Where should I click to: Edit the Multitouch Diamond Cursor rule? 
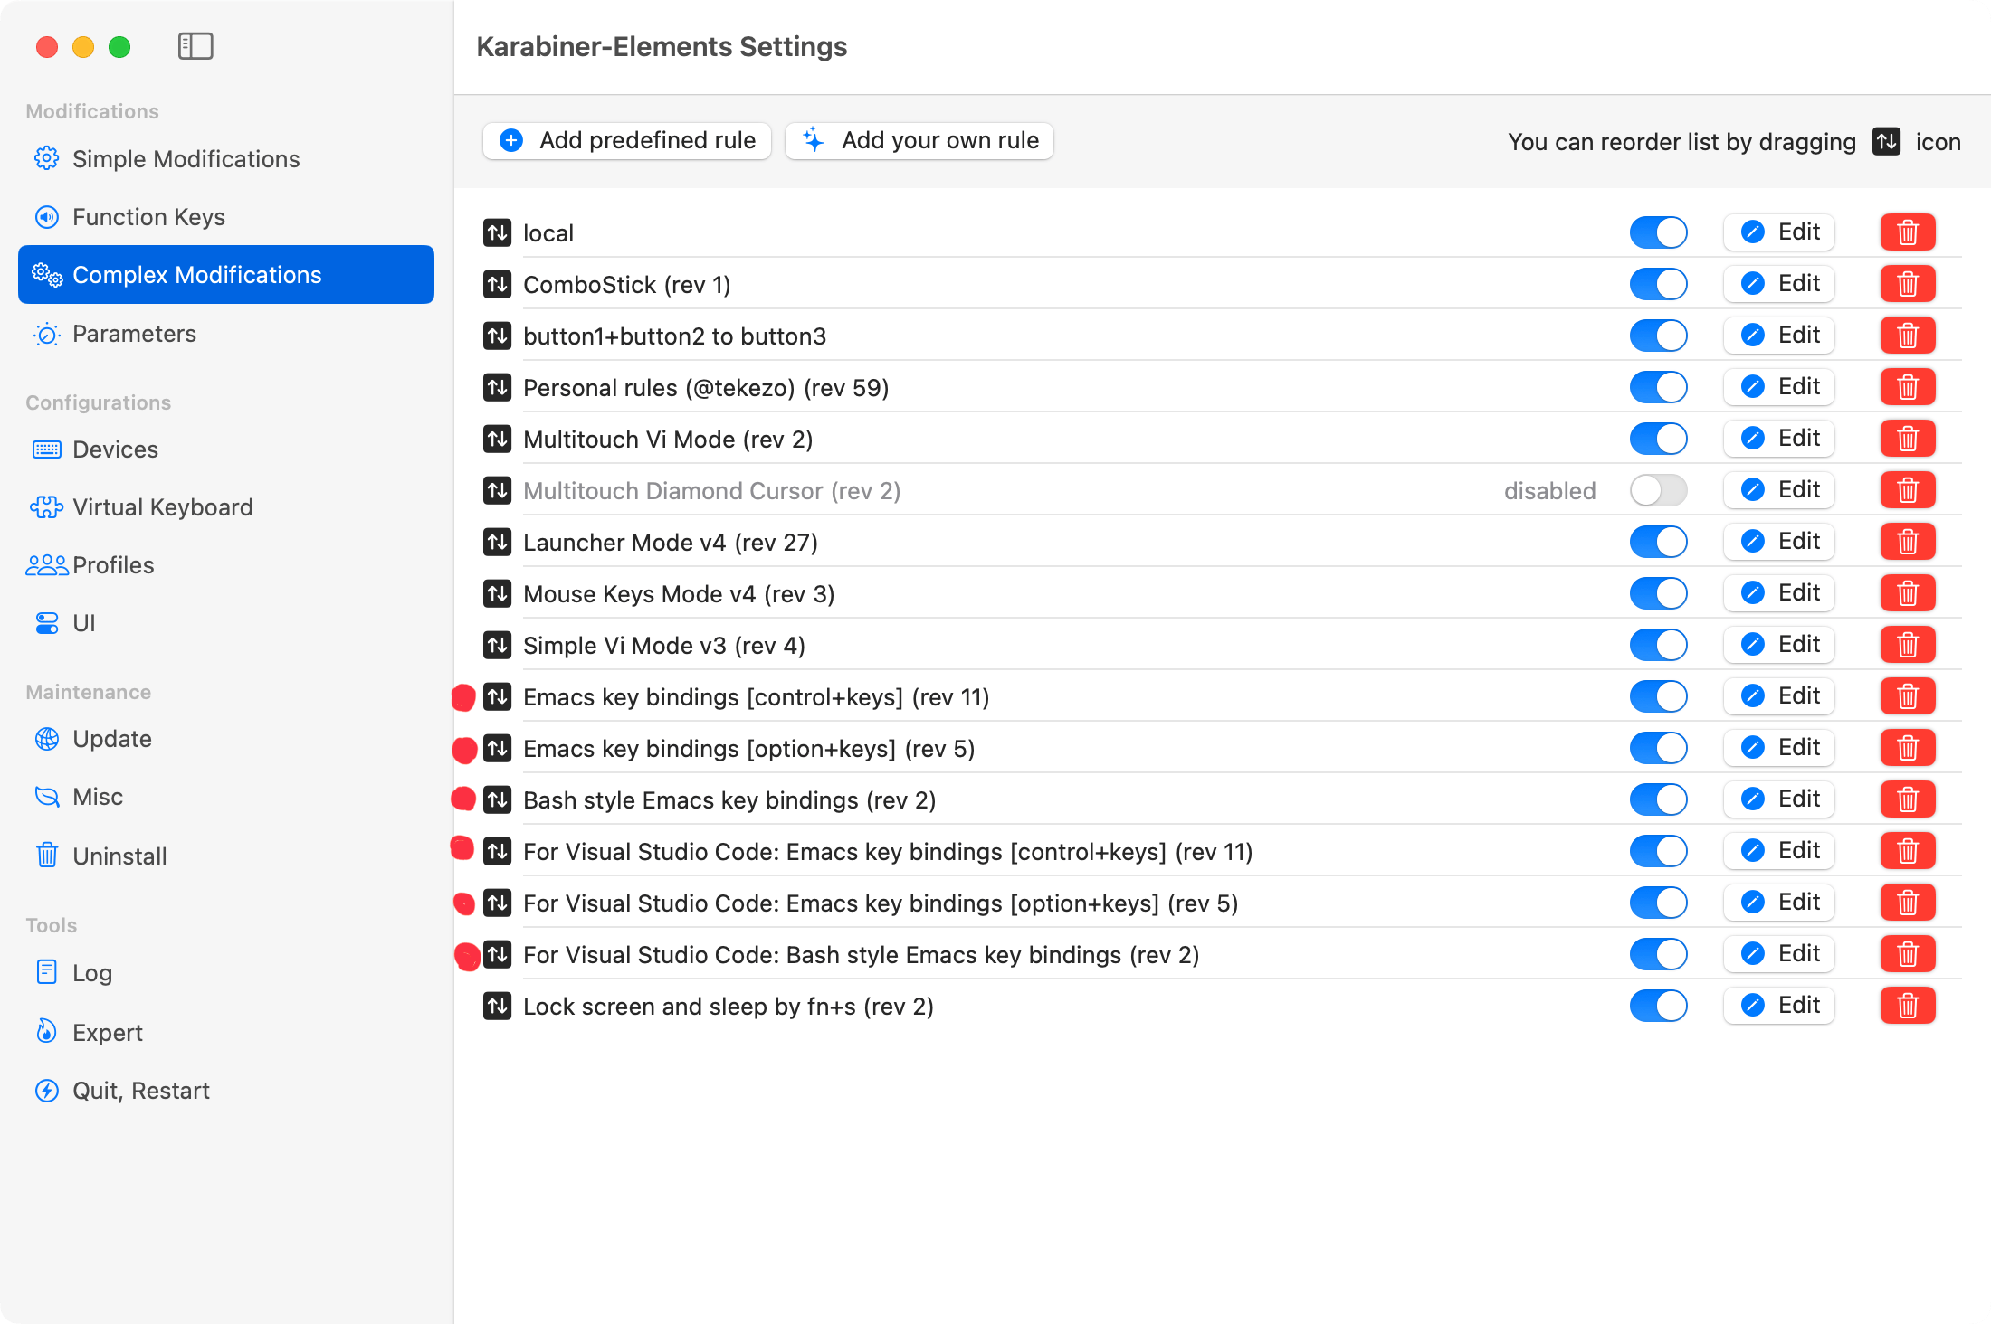[x=1779, y=490]
